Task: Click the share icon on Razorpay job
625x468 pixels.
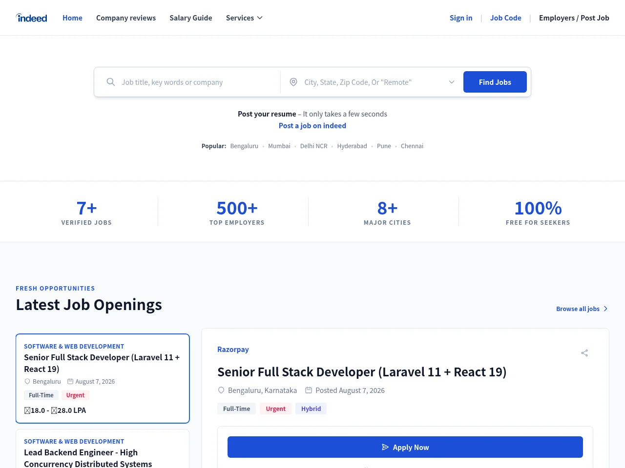Action: [584, 353]
